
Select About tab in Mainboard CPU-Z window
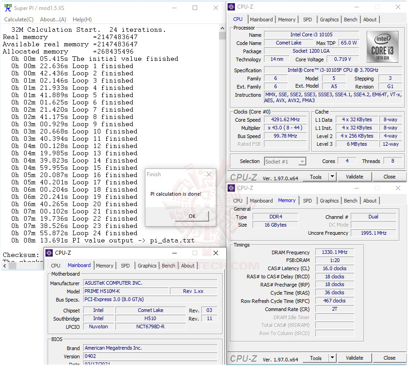188,266
